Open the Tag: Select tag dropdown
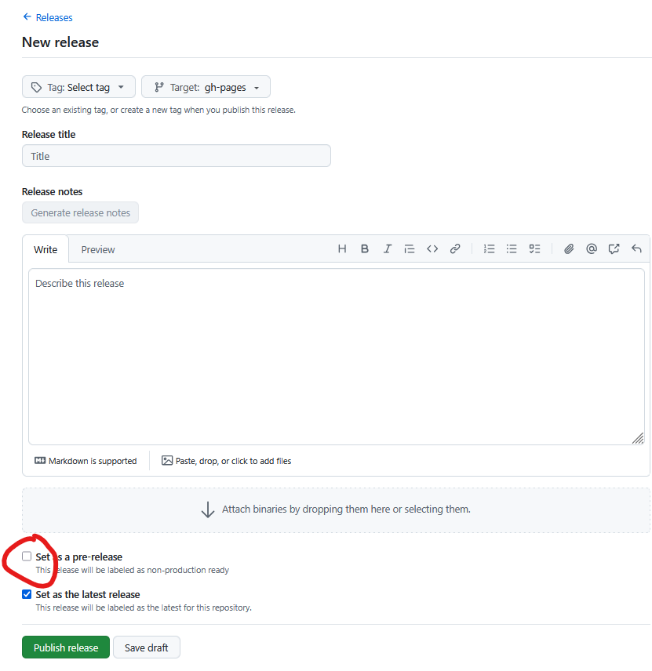This screenshot has width=652, height=671. (x=78, y=86)
